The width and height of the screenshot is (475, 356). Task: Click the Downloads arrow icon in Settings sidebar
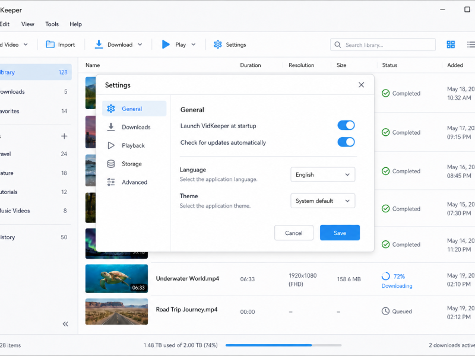[111, 127]
